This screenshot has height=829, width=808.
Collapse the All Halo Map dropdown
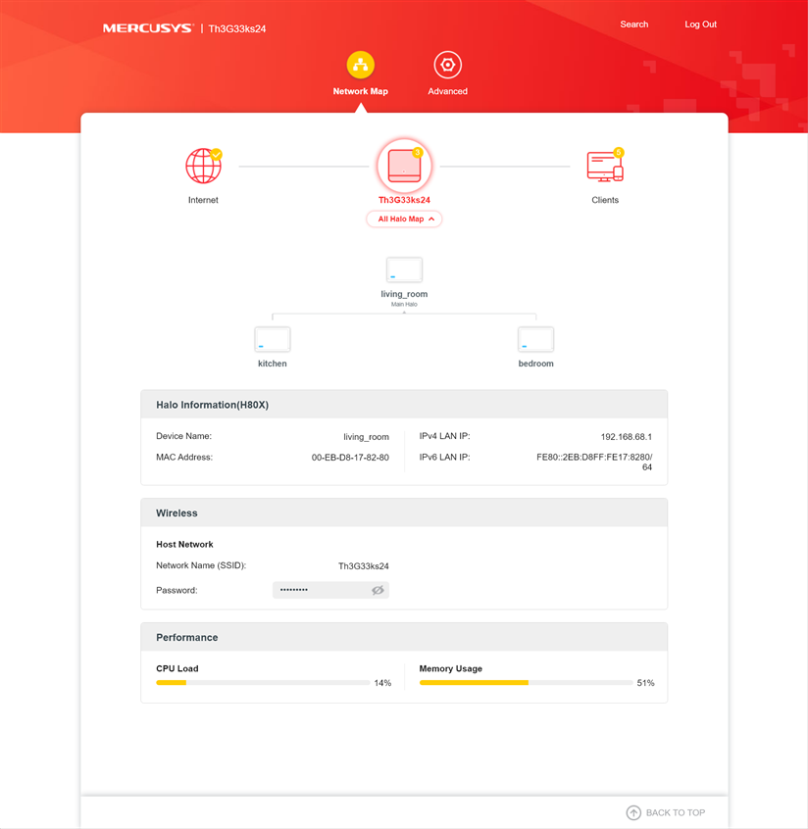(x=404, y=219)
